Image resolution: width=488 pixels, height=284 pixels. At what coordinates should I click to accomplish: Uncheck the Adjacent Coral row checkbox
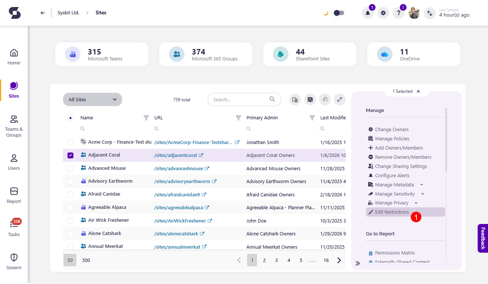(x=70, y=155)
